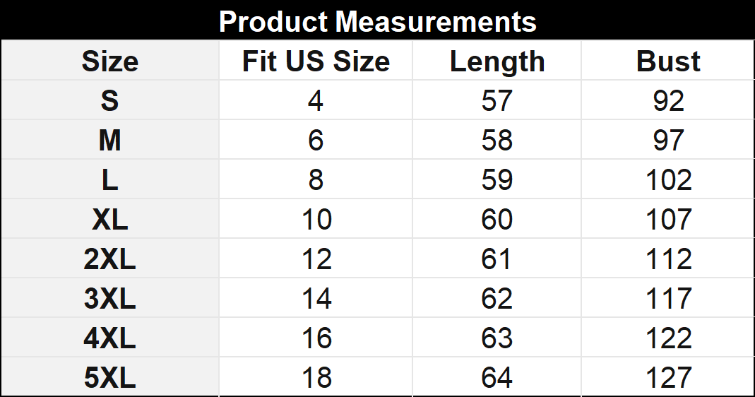755x397 pixels.
Task: Click the Fit US Size column header
Action: coord(316,61)
